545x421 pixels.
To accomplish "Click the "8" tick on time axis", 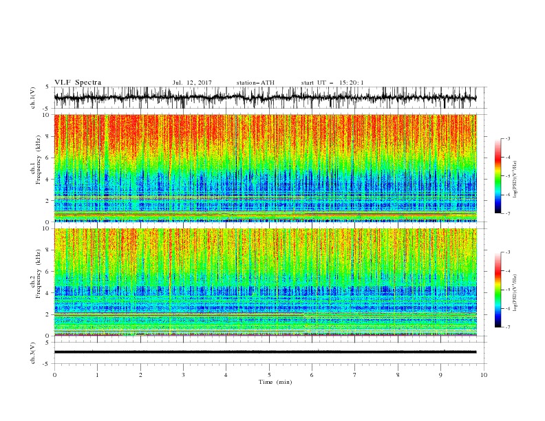I will click(398, 375).
